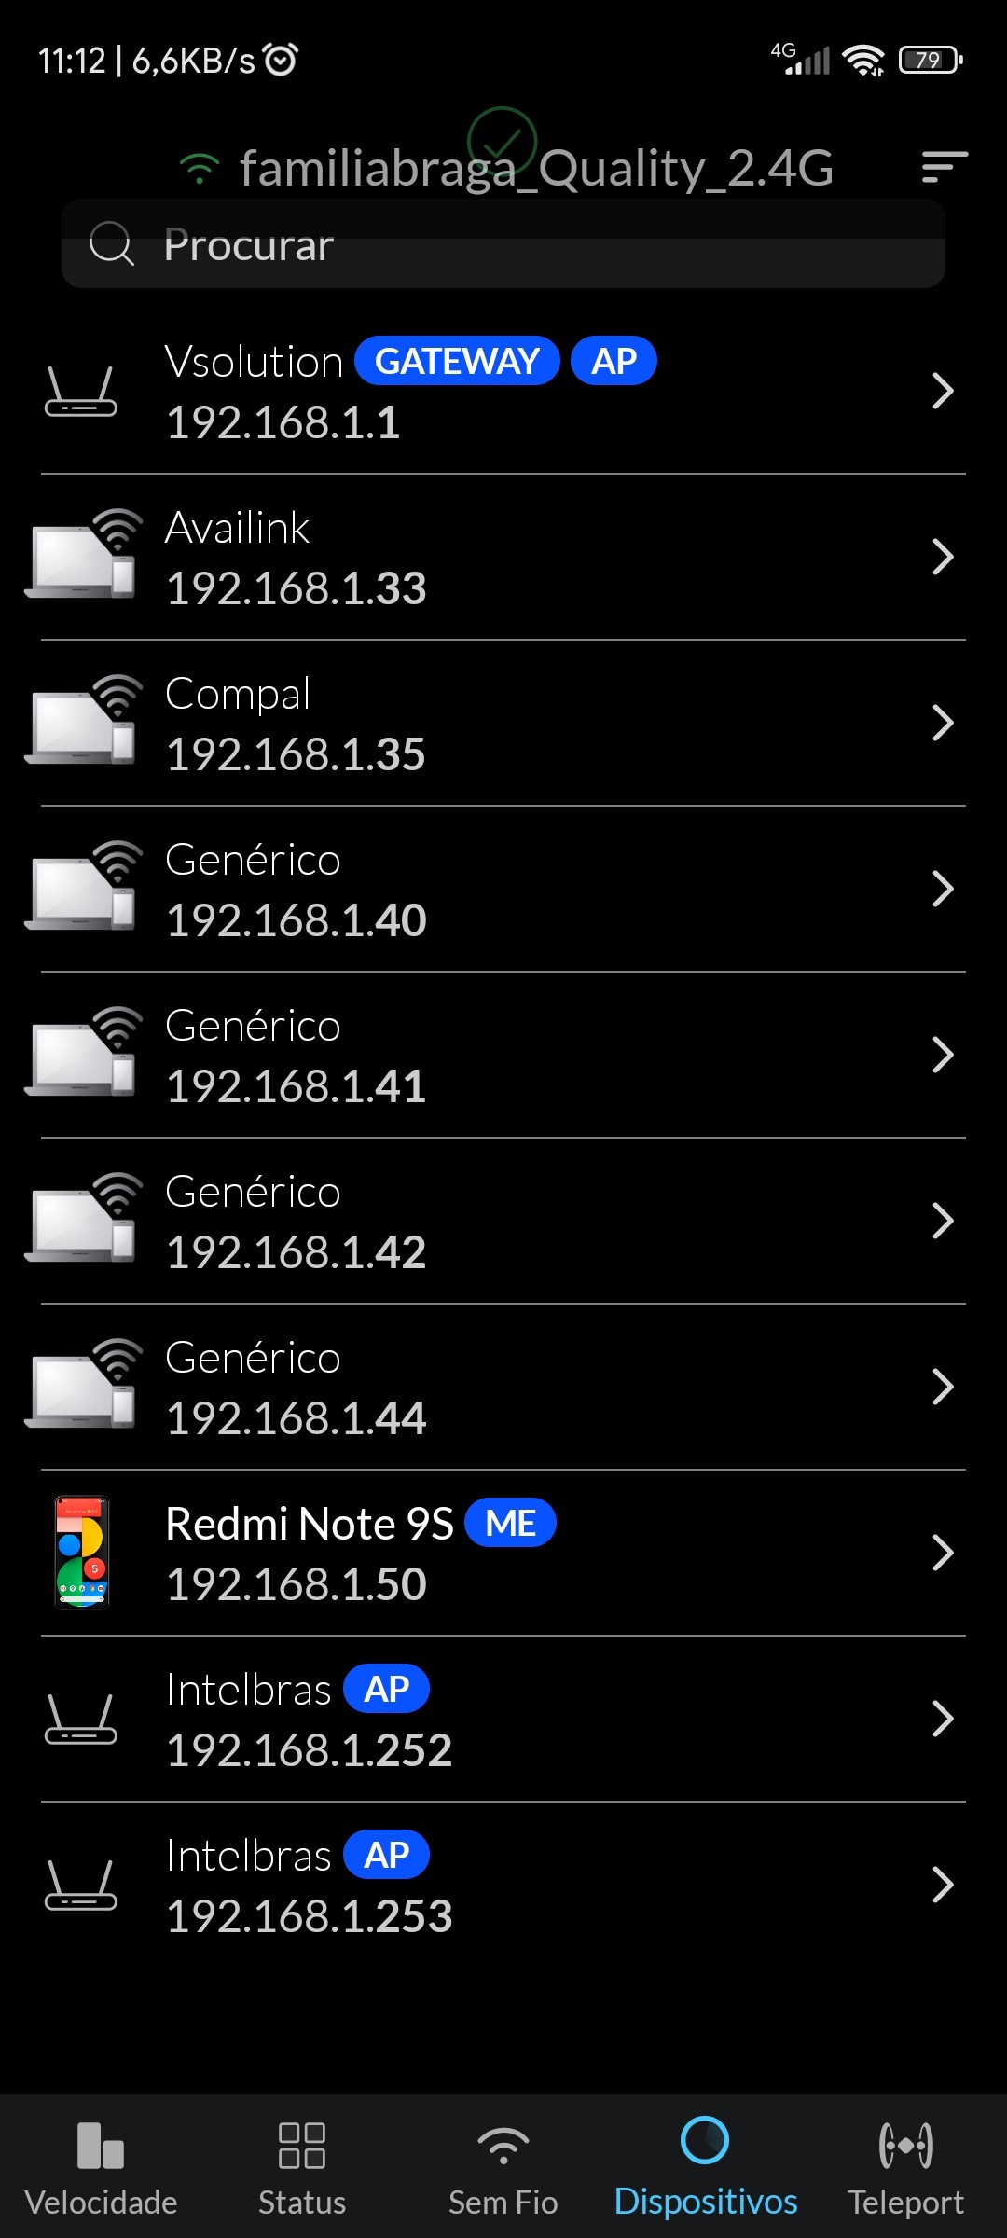
Task: Tap the GATEWAY badge on Vsolution
Action: [457, 361]
